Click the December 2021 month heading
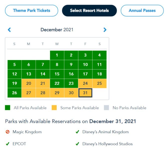This screenshot has height=150, width=168. 57,30
